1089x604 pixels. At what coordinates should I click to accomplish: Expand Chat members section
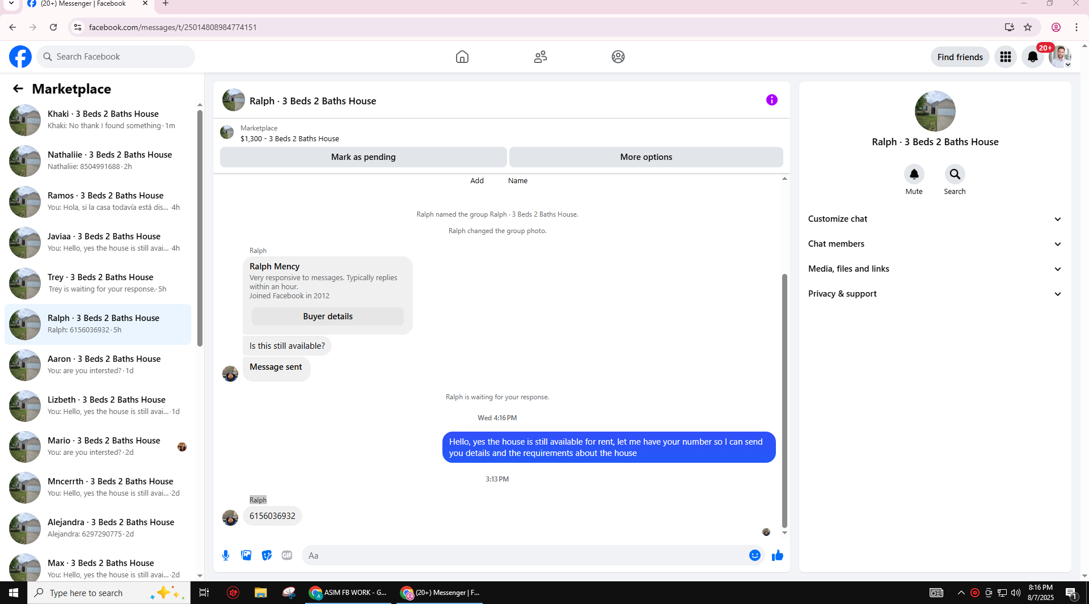tap(935, 244)
